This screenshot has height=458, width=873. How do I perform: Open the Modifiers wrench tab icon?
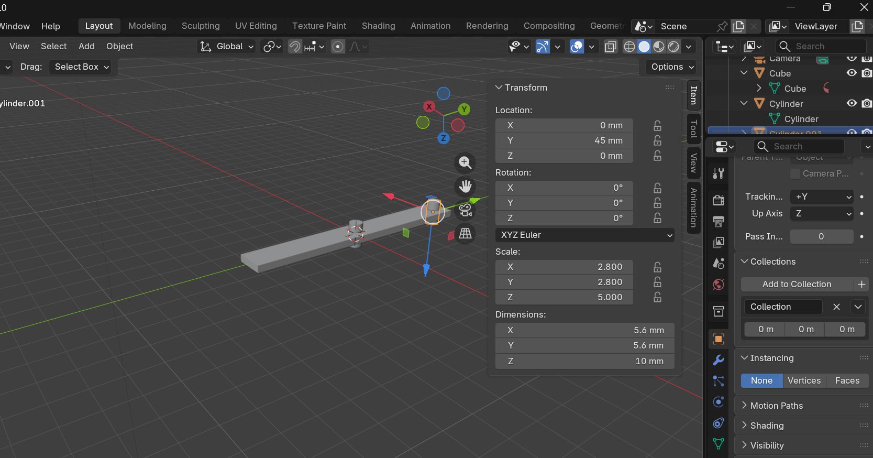point(719,360)
